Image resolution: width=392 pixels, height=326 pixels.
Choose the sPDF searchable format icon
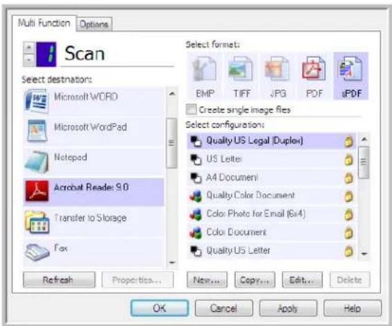pos(350,69)
